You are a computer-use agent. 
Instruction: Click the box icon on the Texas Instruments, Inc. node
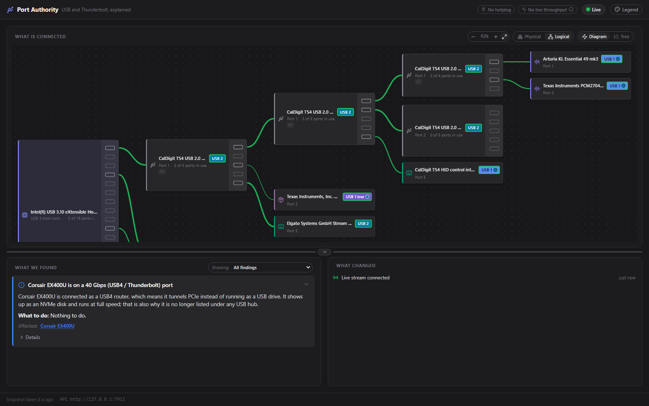pyautogui.click(x=281, y=200)
